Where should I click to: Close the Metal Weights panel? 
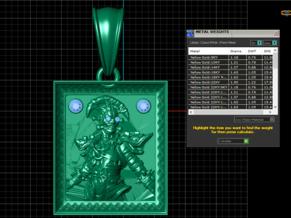coord(276,33)
